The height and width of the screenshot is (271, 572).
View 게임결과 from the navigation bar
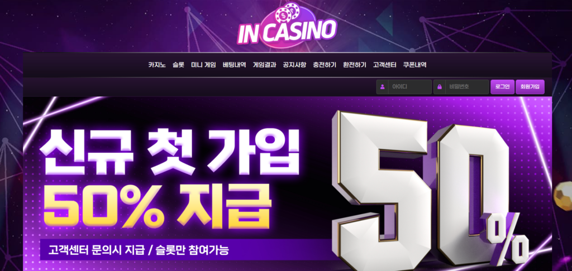click(x=264, y=65)
